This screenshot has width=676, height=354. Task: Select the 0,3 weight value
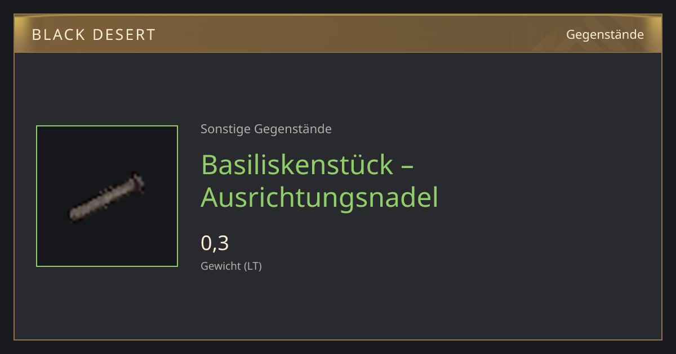click(x=215, y=243)
